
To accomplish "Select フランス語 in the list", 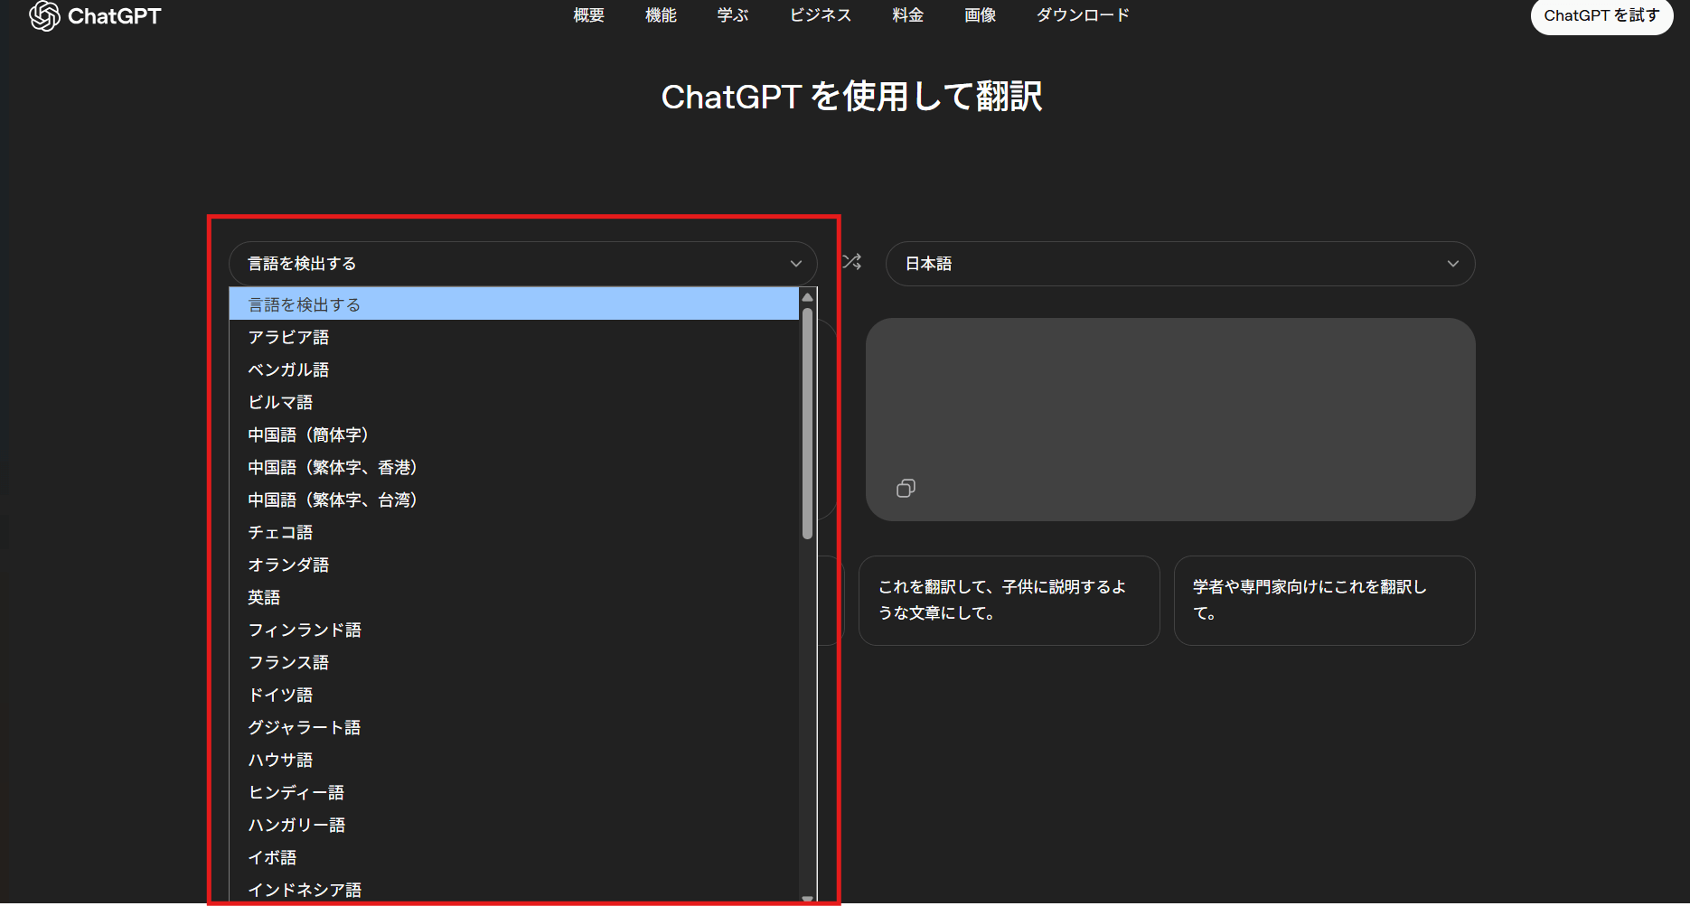I will pyautogui.click(x=289, y=662).
